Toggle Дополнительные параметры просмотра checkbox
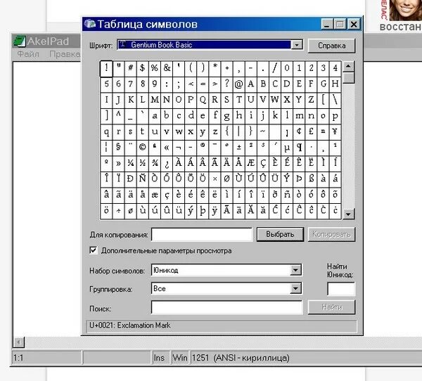 (x=93, y=250)
